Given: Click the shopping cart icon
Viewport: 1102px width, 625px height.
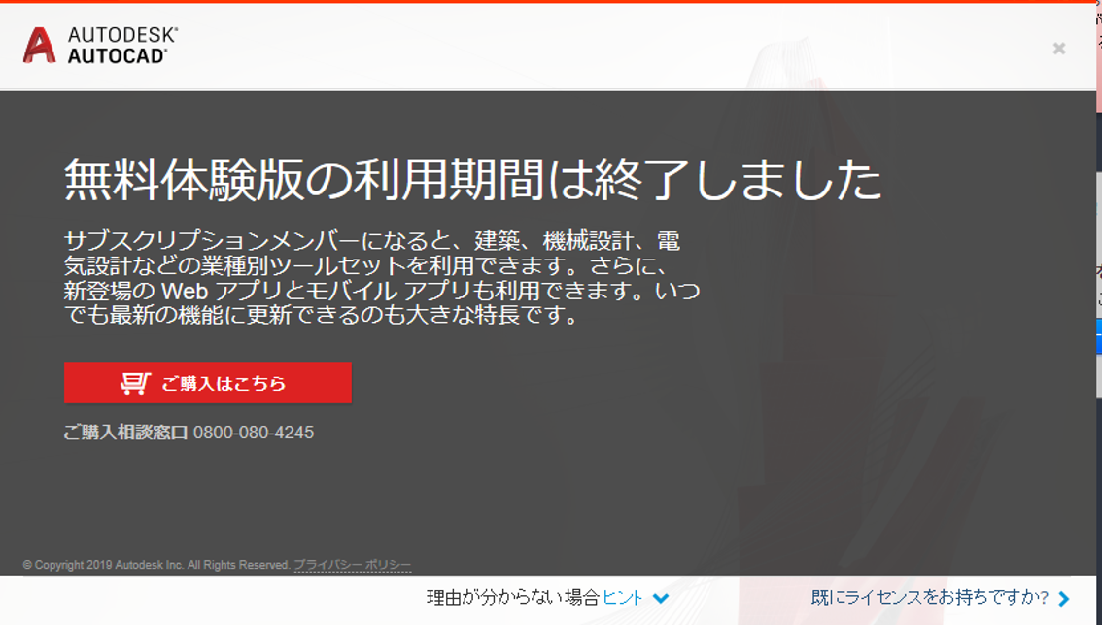Looking at the screenshot, I should [x=136, y=383].
